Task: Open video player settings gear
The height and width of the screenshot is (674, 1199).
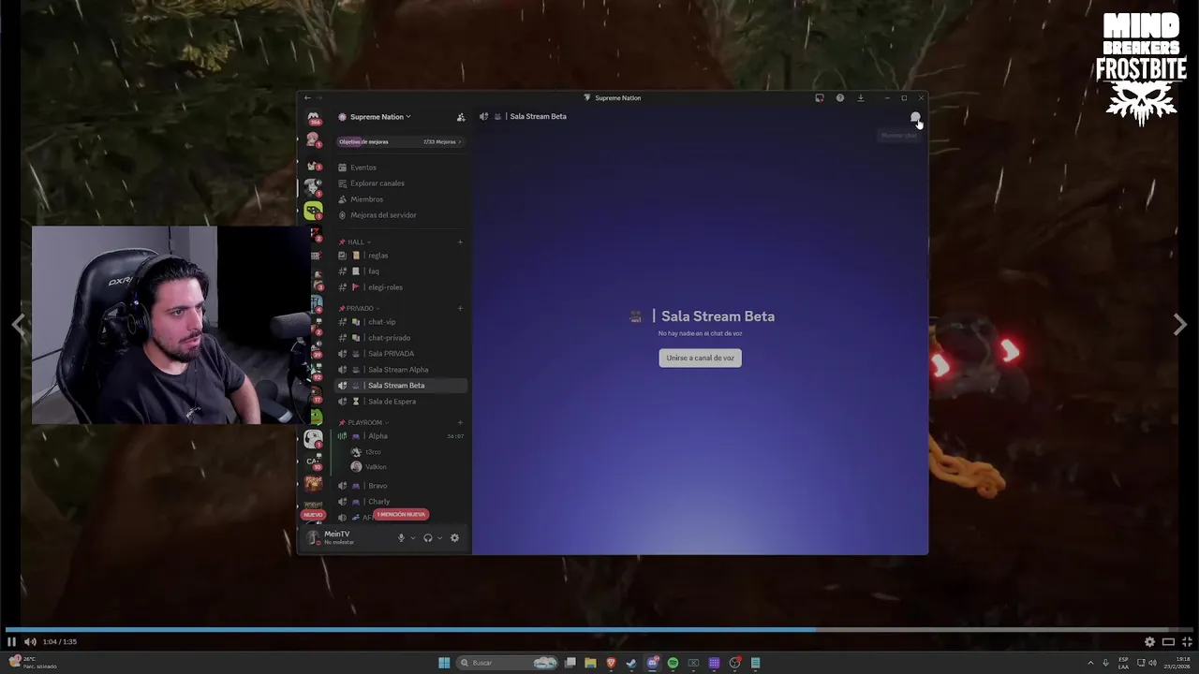Action: pyautogui.click(x=1149, y=642)
